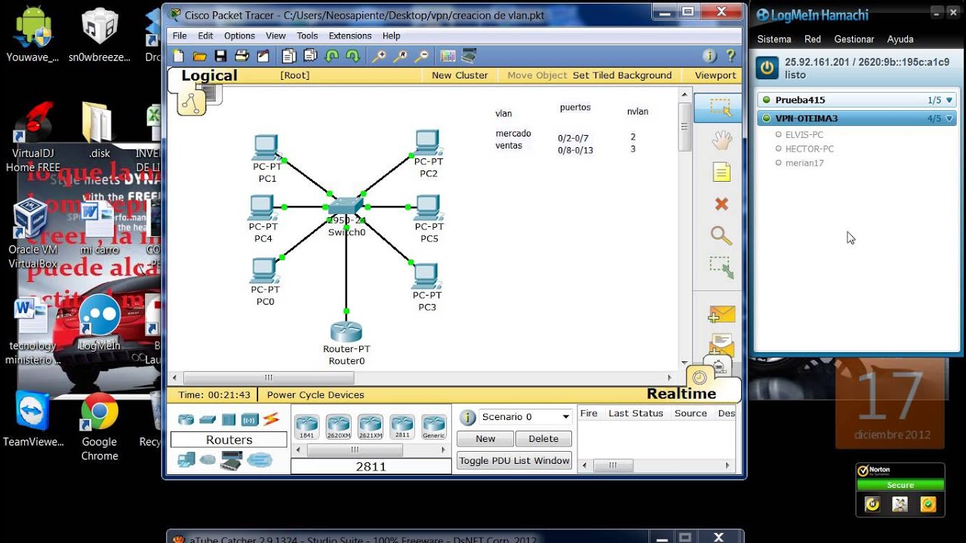
Task: Open the Activity Wizard toolbar icon
Action: point(263,56)
